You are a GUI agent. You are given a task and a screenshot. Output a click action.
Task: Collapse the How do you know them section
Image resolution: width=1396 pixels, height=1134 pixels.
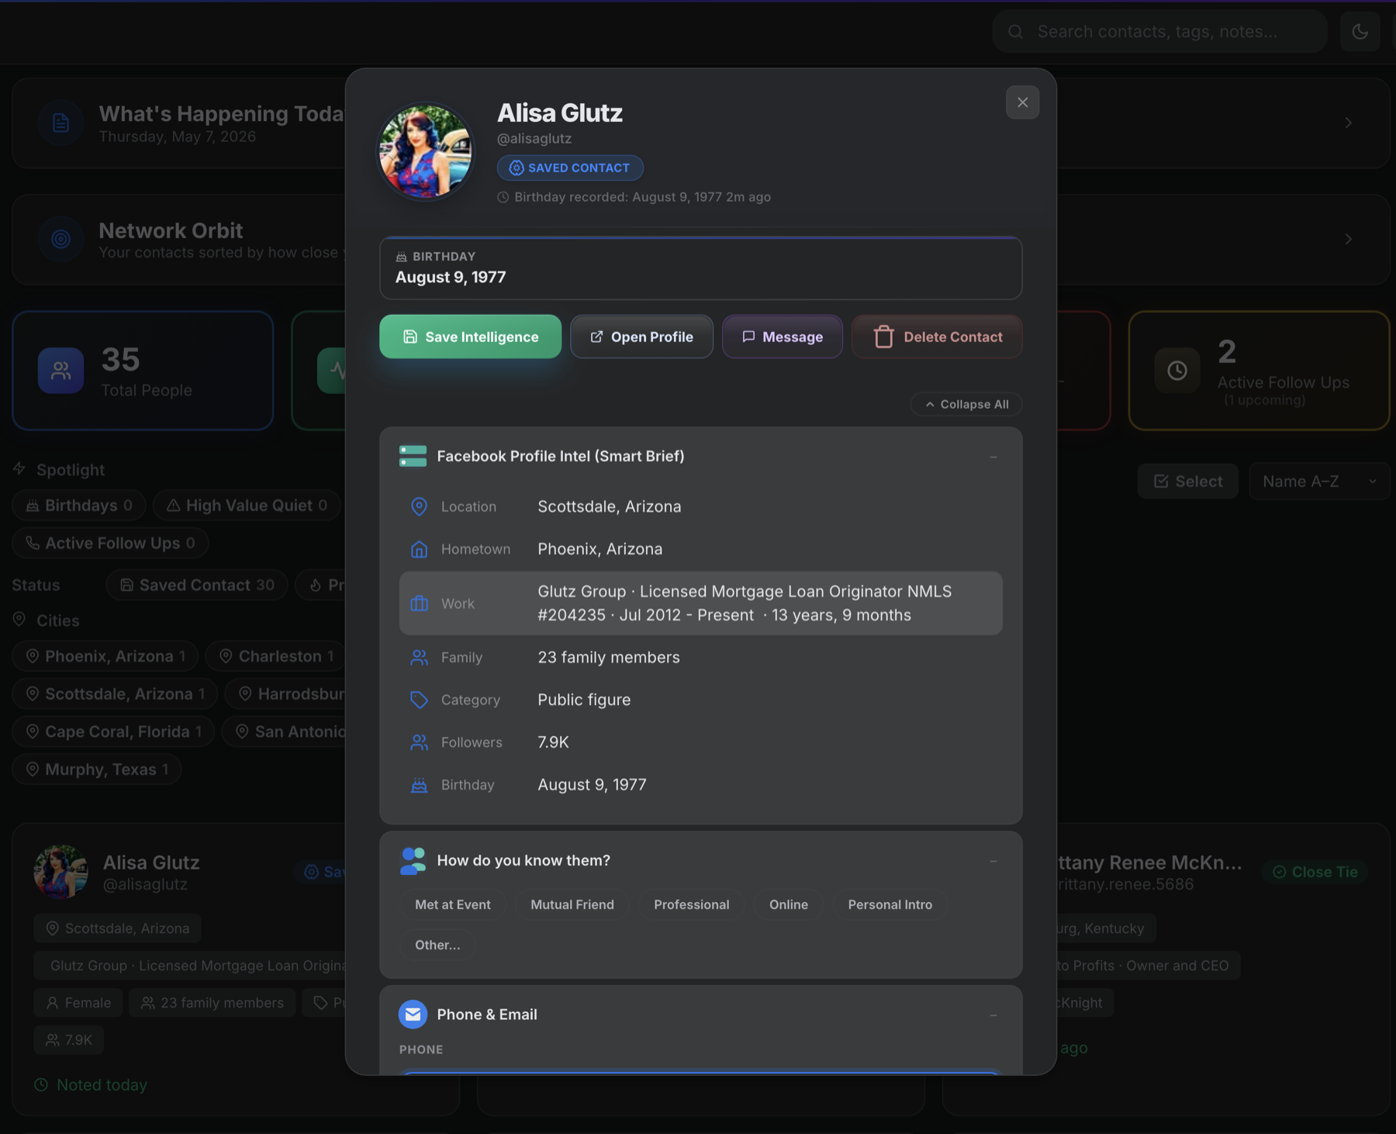click(x=993, y=861)
